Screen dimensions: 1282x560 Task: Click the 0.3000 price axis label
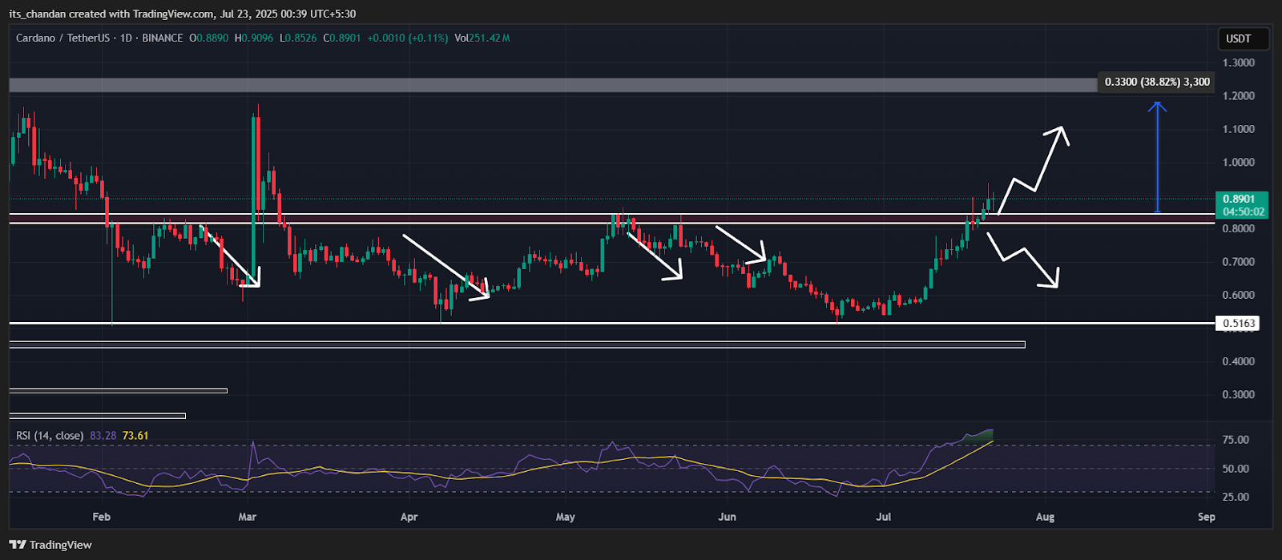[x=1239, y=395]
